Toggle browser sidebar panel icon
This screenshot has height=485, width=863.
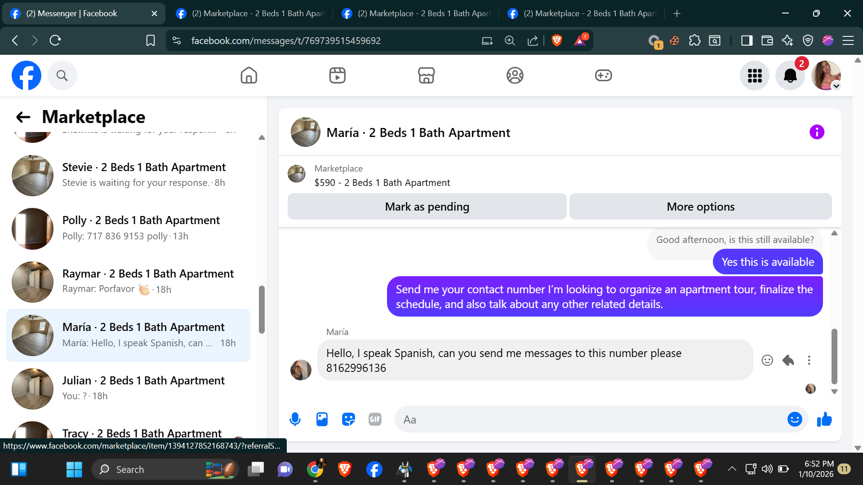pos(747,40)
